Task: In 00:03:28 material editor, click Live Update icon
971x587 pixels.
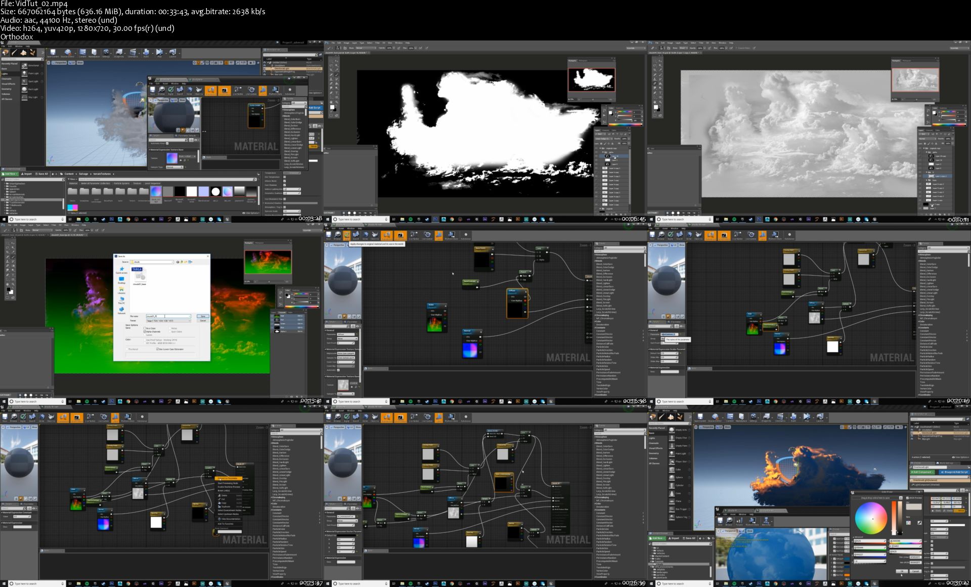Action: pos(251,91)
